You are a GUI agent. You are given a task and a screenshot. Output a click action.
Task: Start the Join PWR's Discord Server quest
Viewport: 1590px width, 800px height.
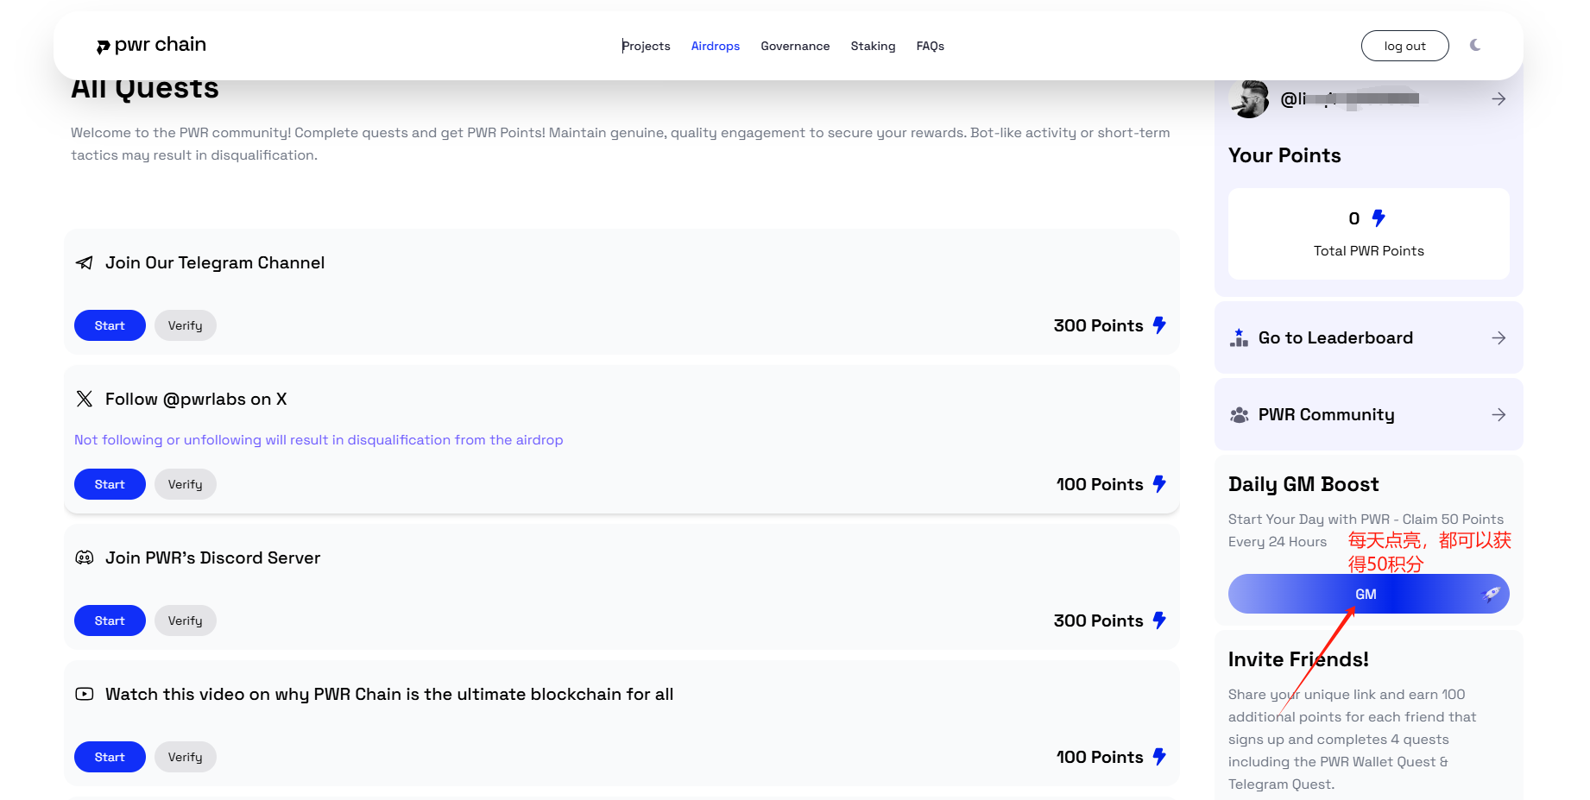tap(110, 620)
